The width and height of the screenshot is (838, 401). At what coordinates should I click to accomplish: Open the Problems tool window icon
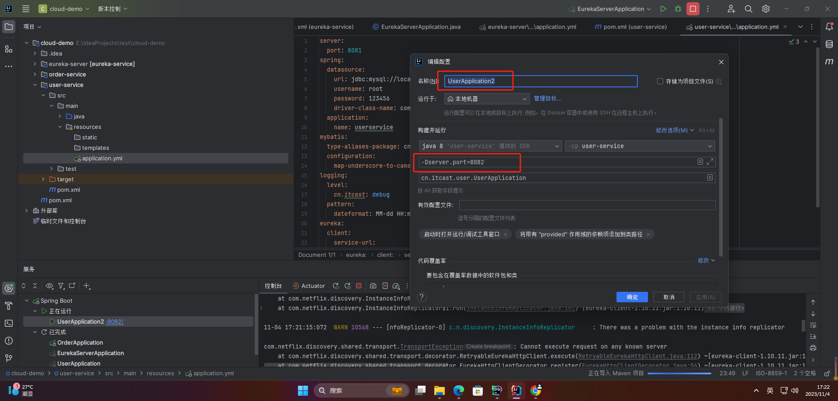click(x=9, y=341)
